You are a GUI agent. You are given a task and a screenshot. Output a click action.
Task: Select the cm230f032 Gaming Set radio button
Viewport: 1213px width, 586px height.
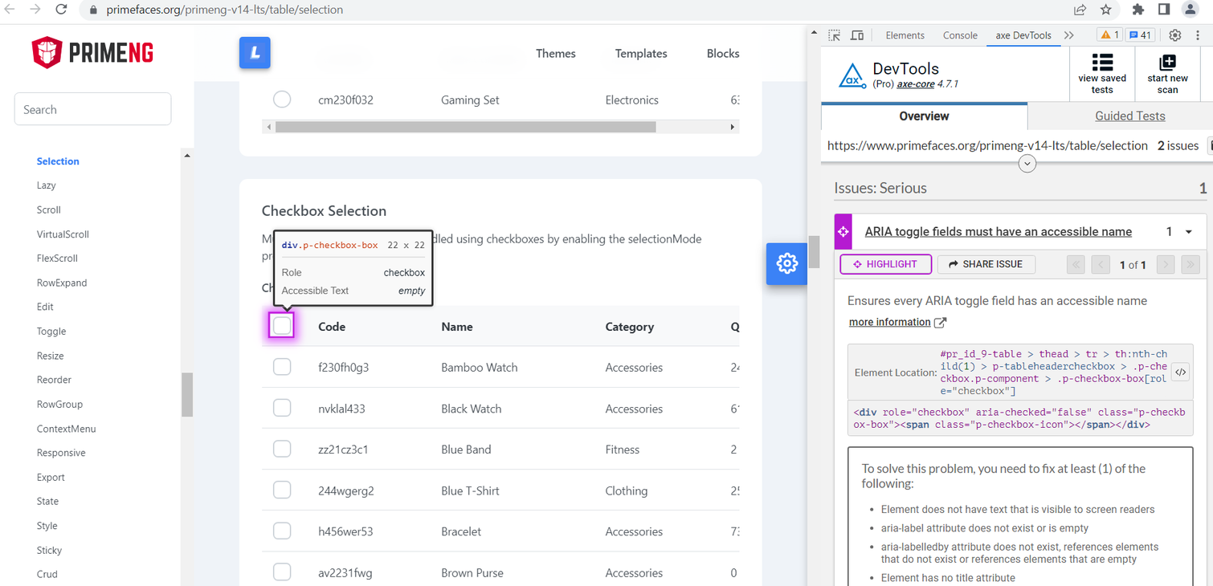click(282, 99)
